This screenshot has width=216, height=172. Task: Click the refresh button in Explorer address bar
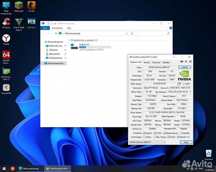(x=132, y=33)
